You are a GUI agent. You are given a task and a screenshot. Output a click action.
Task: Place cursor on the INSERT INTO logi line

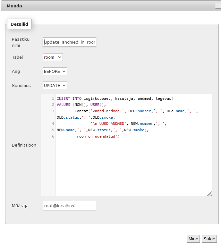pyautogui.click(x=115, y=98)
